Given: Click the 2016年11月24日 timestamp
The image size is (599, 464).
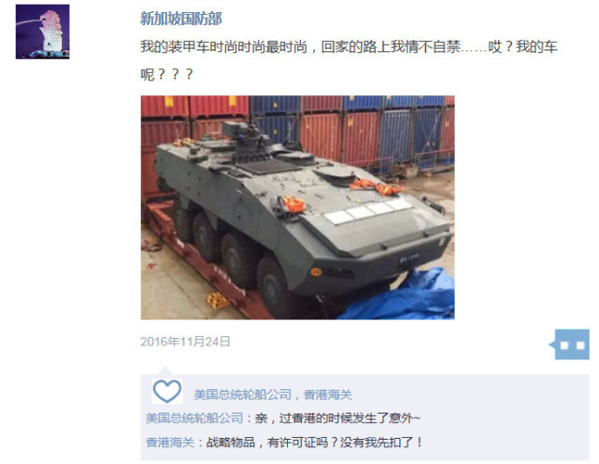Looking at the screenshot, I should 185,341.
